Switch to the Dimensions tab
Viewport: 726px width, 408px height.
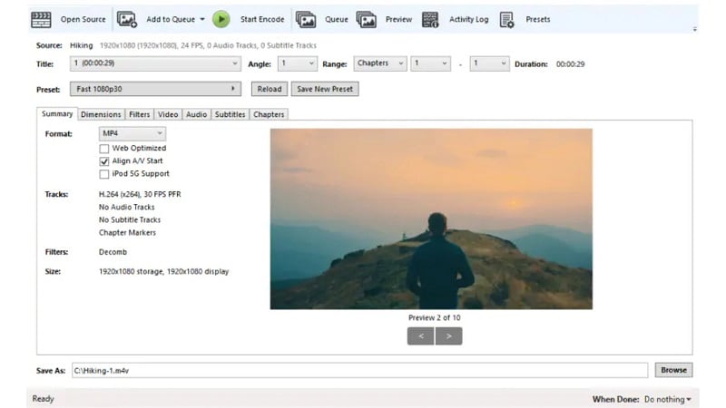(101, 114)
